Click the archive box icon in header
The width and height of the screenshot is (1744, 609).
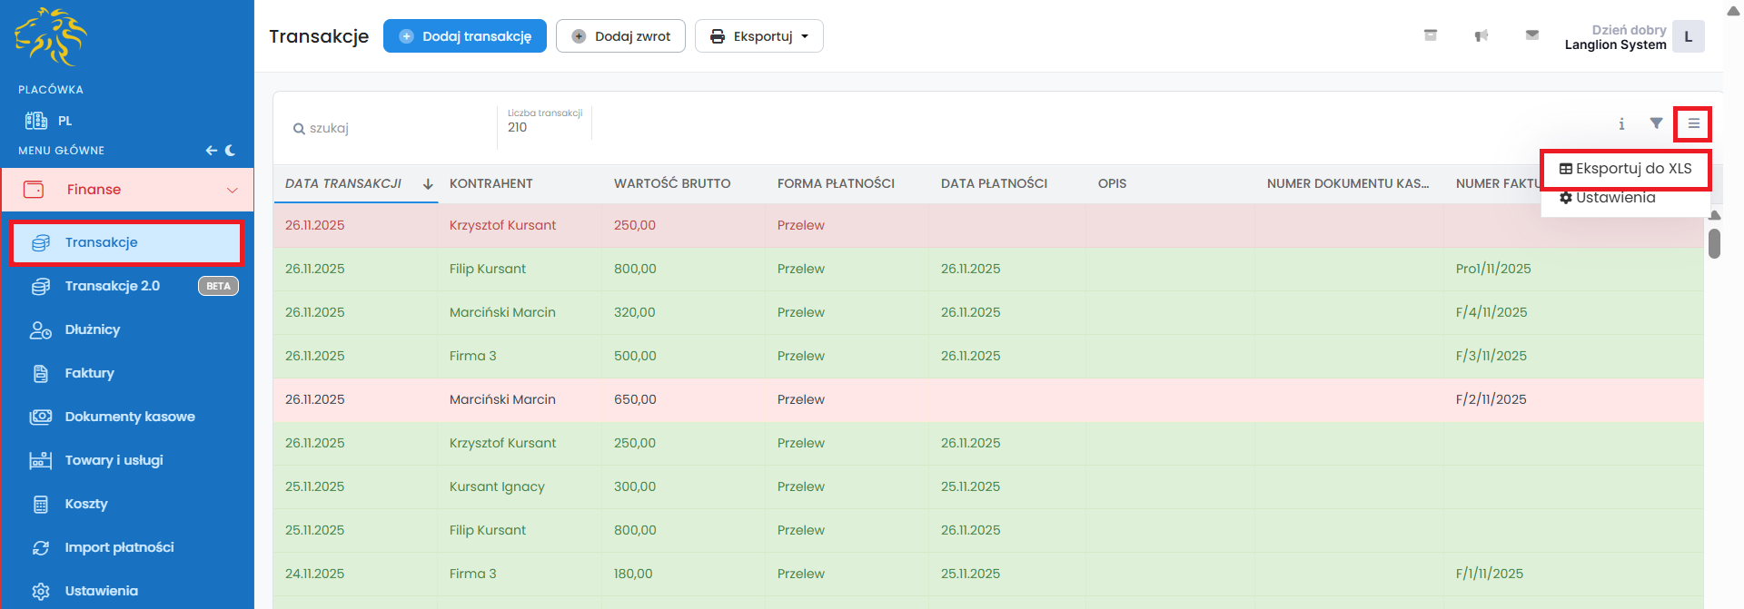1430,35
